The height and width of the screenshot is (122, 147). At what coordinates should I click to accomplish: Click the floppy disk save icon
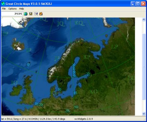point(31,14)
